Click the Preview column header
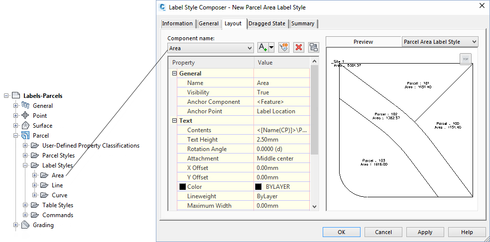This screenshot has width=490, height=242. [364, 41]
